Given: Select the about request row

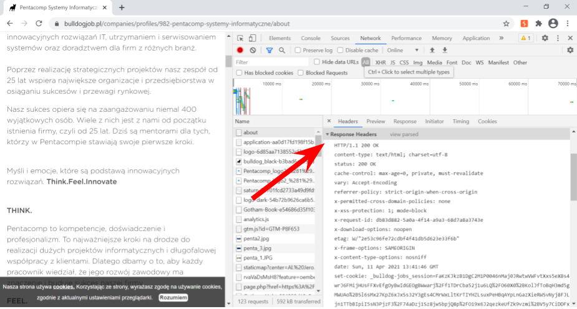Looking at the screenshot, I should [x=274, y=132].
